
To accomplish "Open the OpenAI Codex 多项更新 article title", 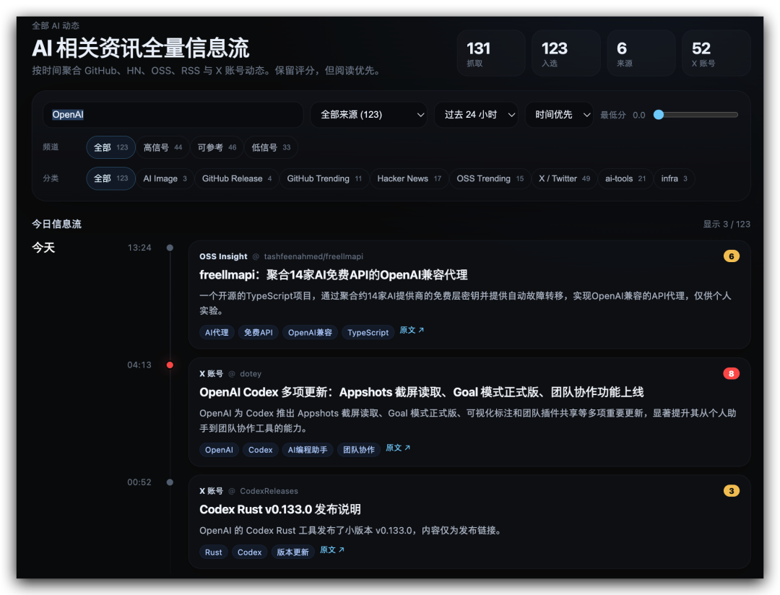I will (421, 393).
